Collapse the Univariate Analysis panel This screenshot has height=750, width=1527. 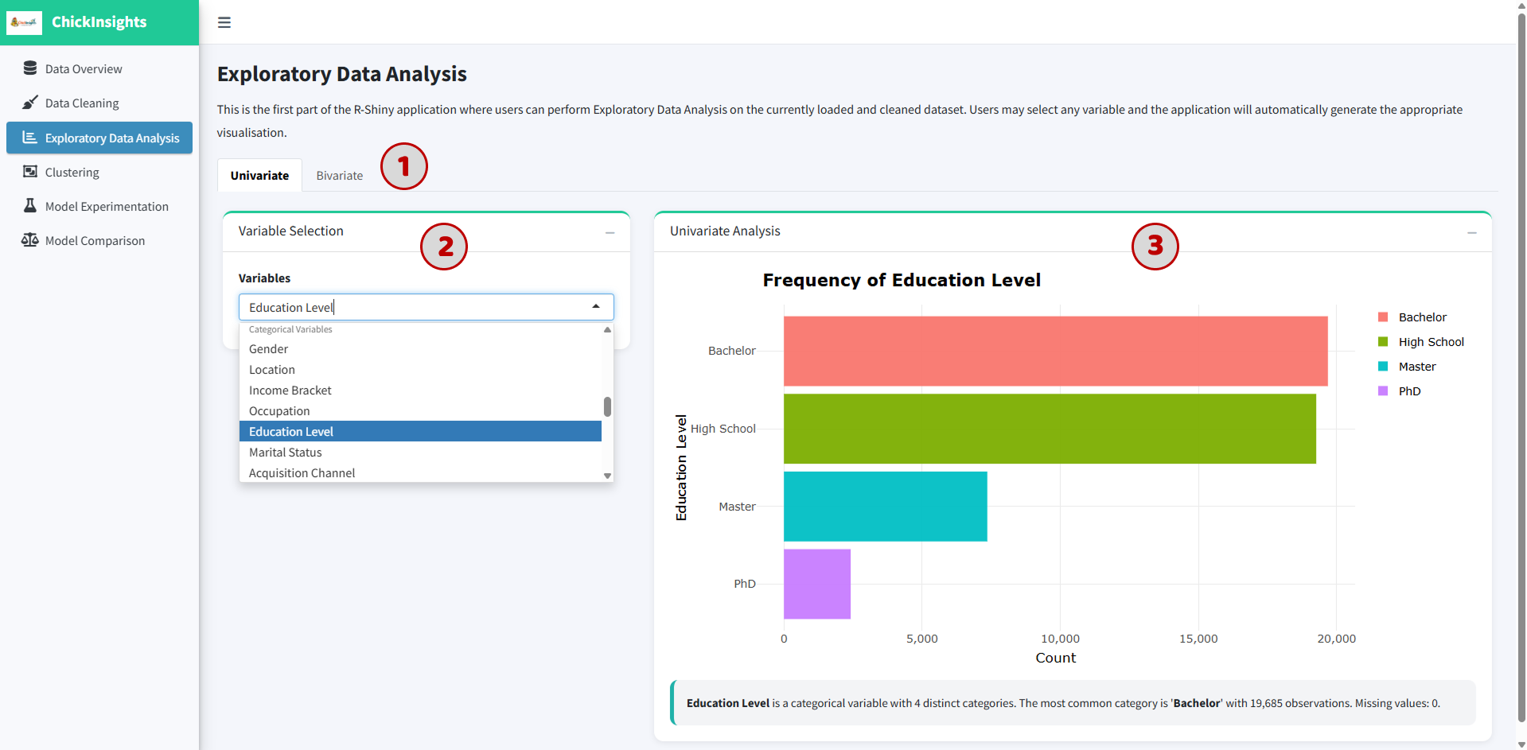(x=1472, y=232)
